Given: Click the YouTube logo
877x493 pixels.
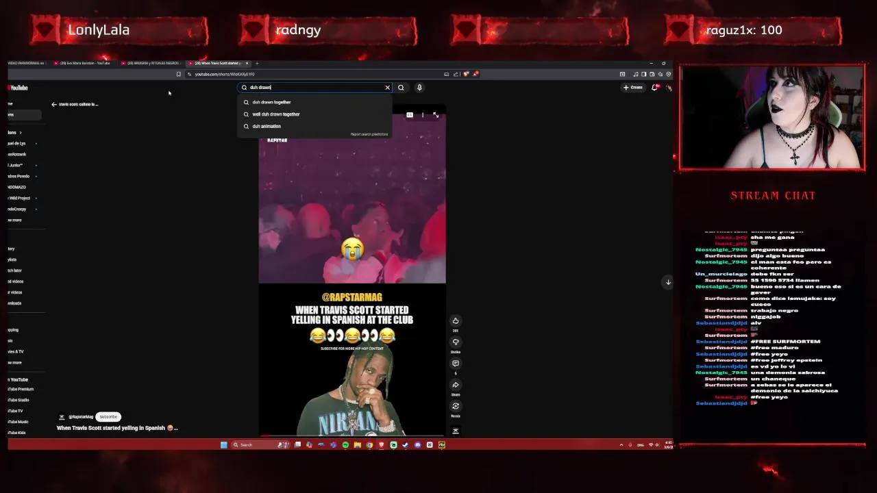Looking at the screenshot, I should coord(18,88).
